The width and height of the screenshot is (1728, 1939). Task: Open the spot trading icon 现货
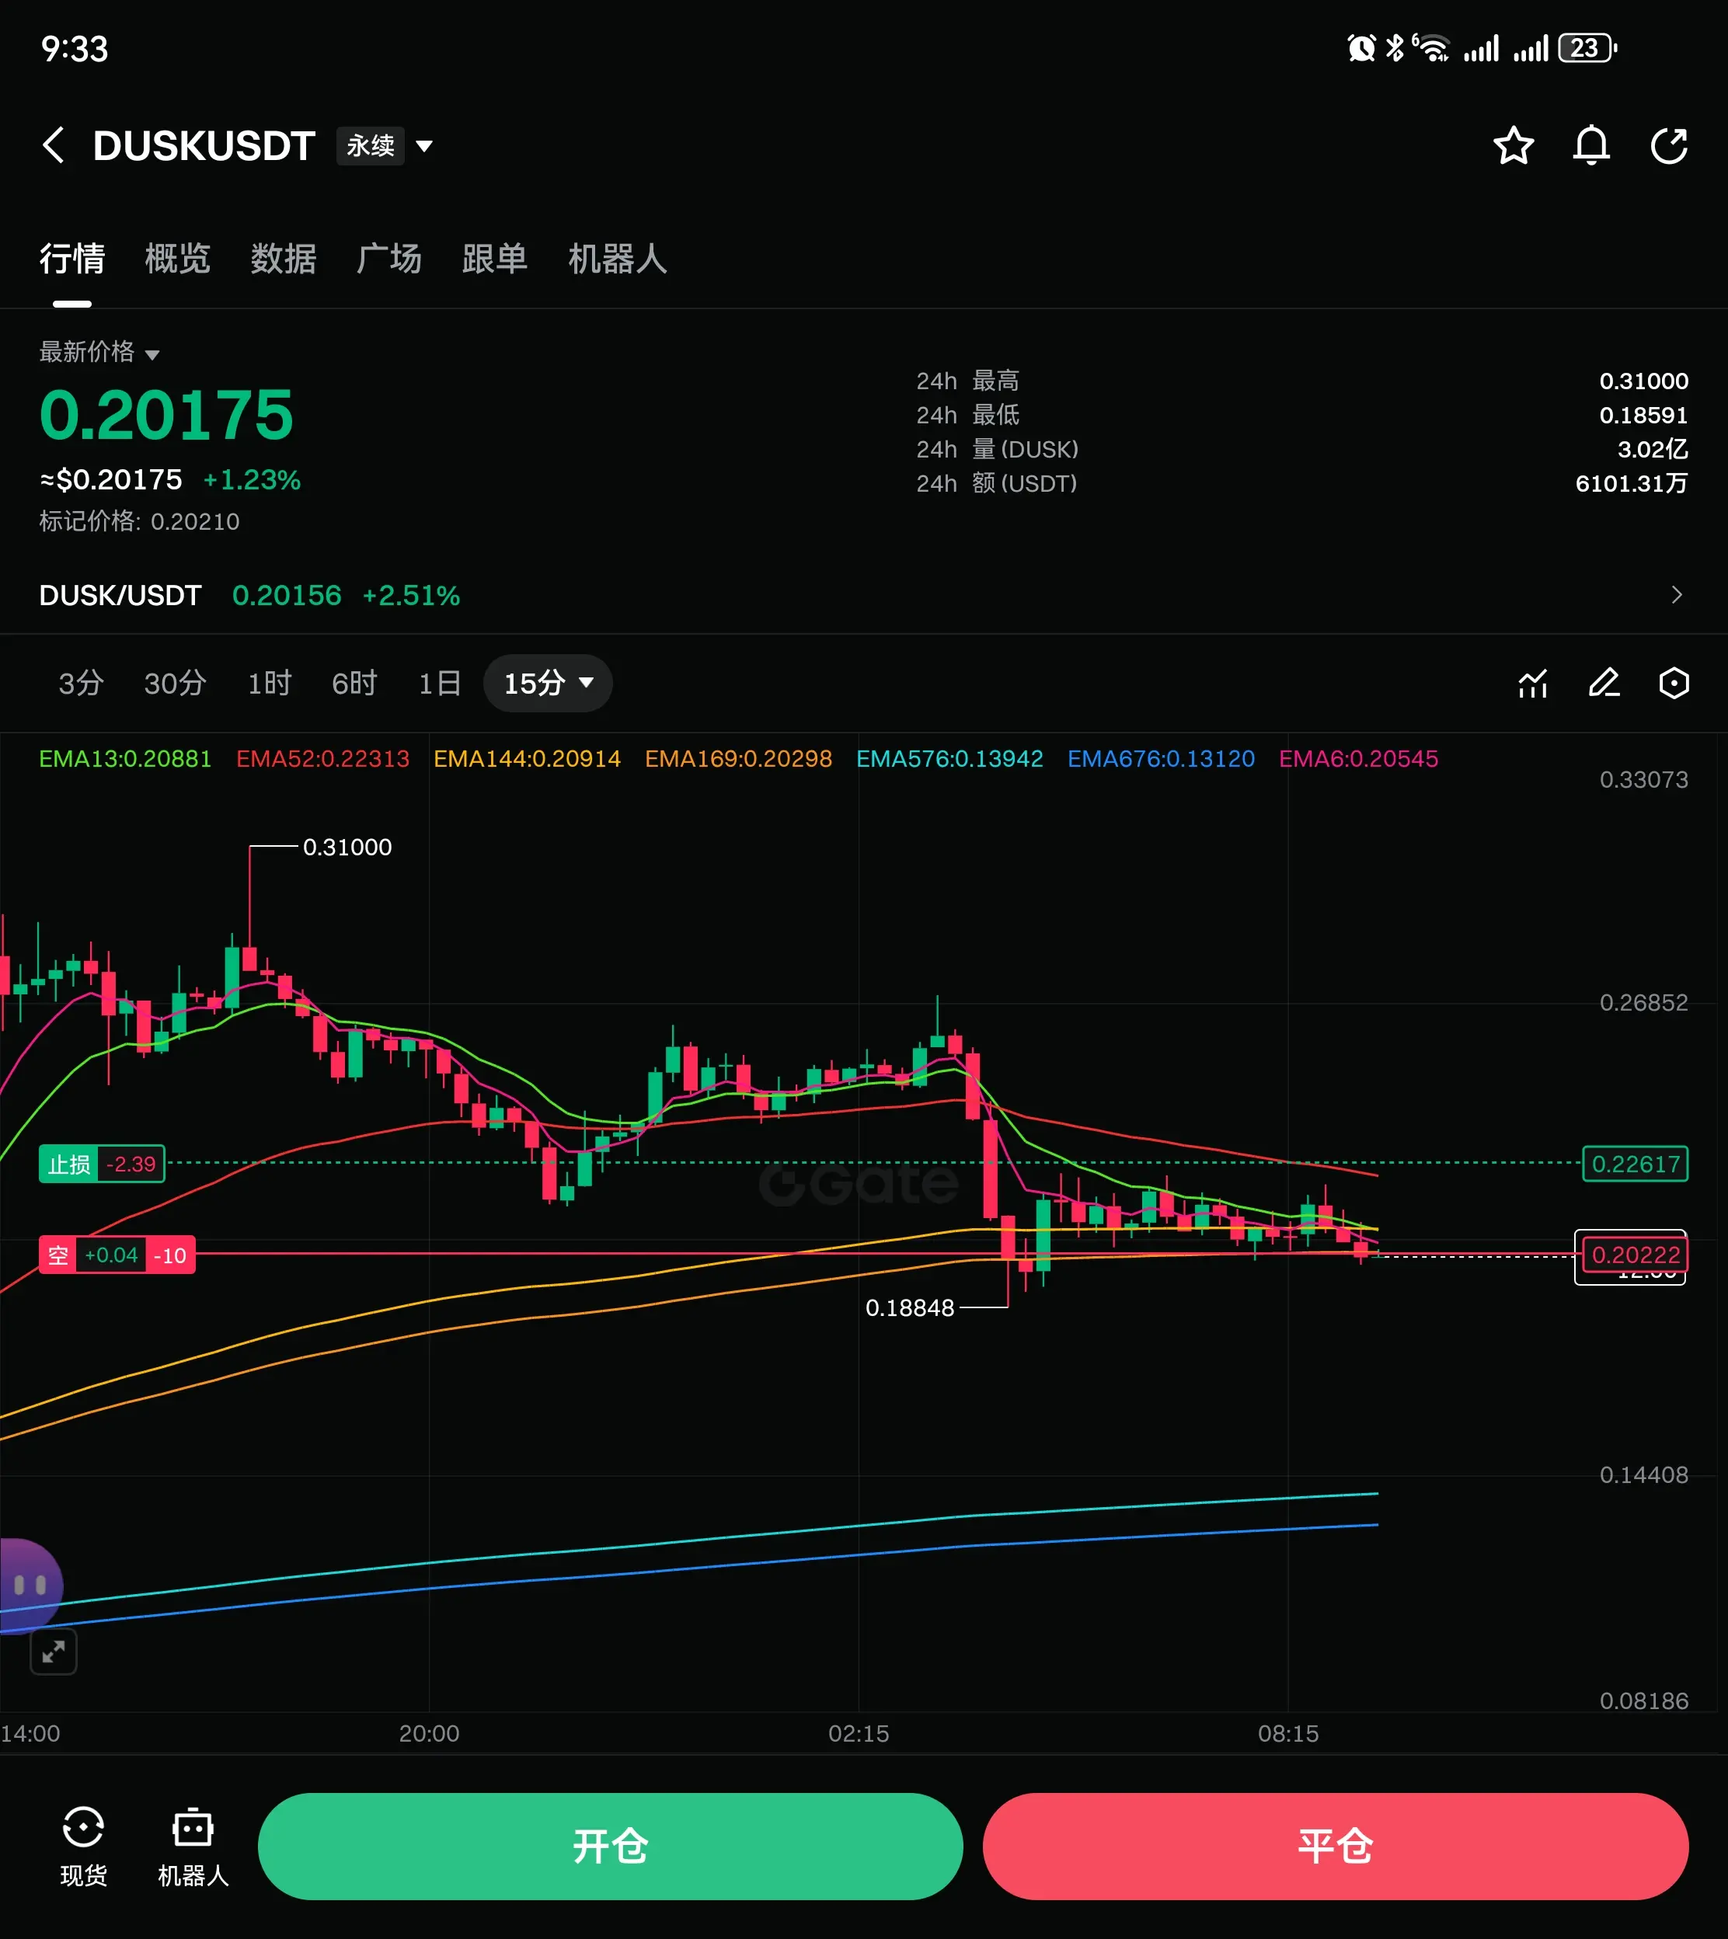[84, 1845]
